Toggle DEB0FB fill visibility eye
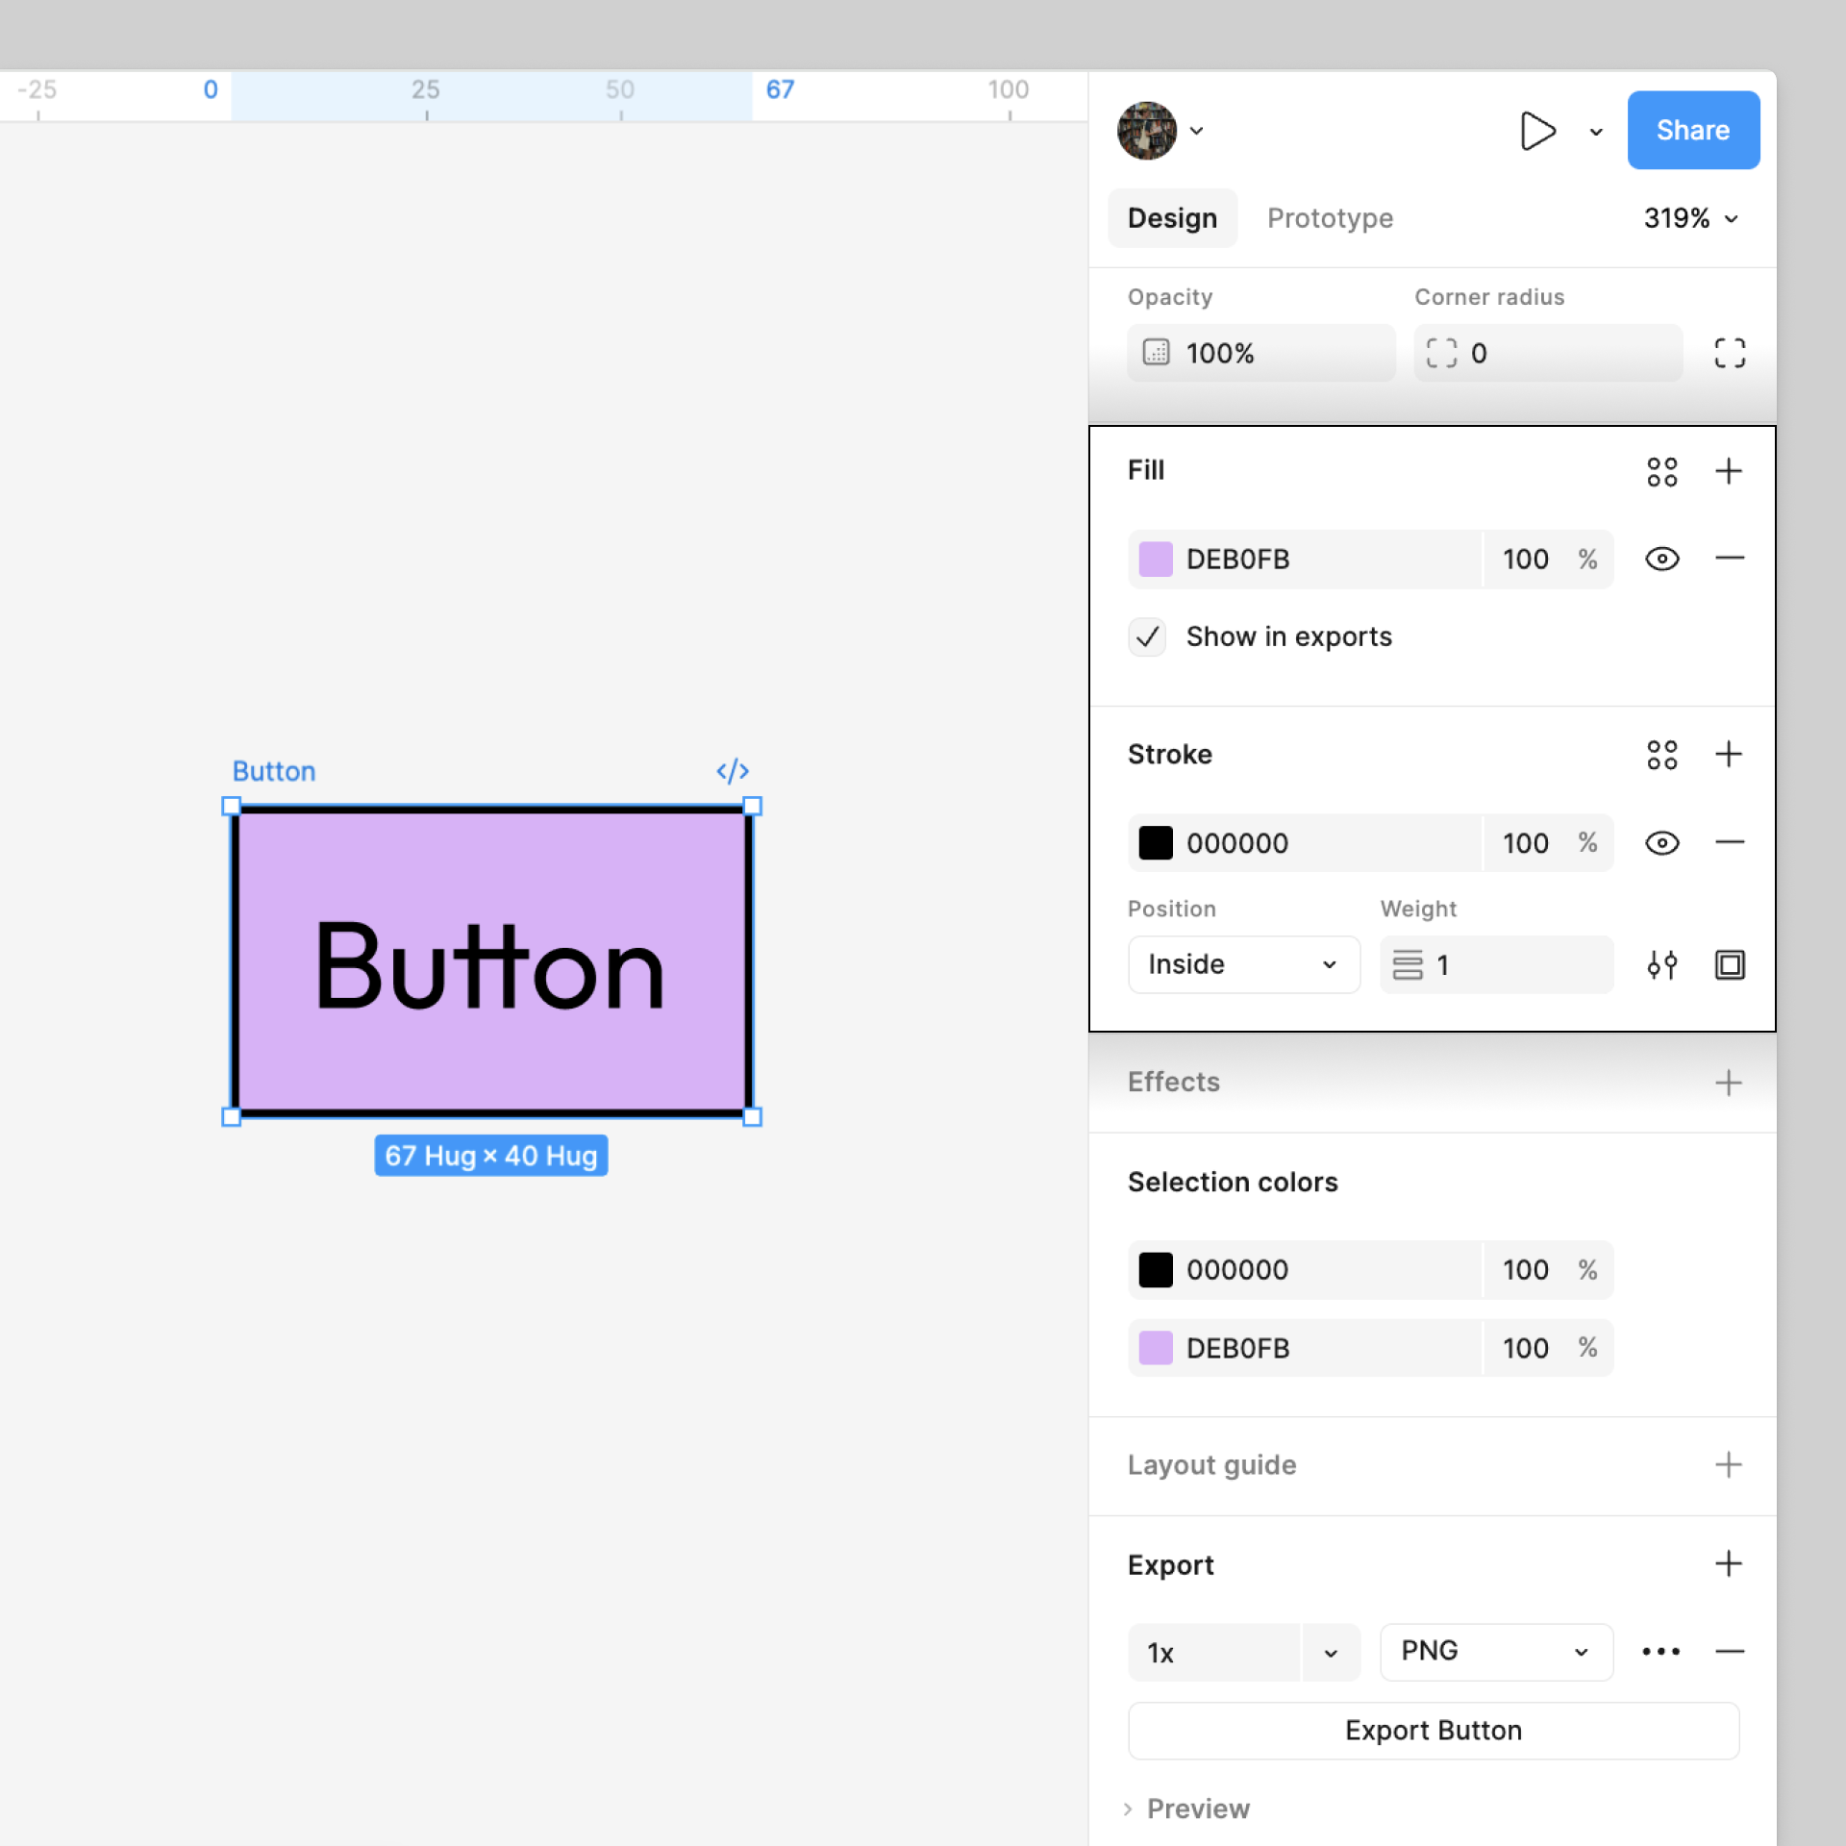Image resolution: width=1846 pixels, height=1846 pixels. pyautogui.click(x=1661, y=559)
